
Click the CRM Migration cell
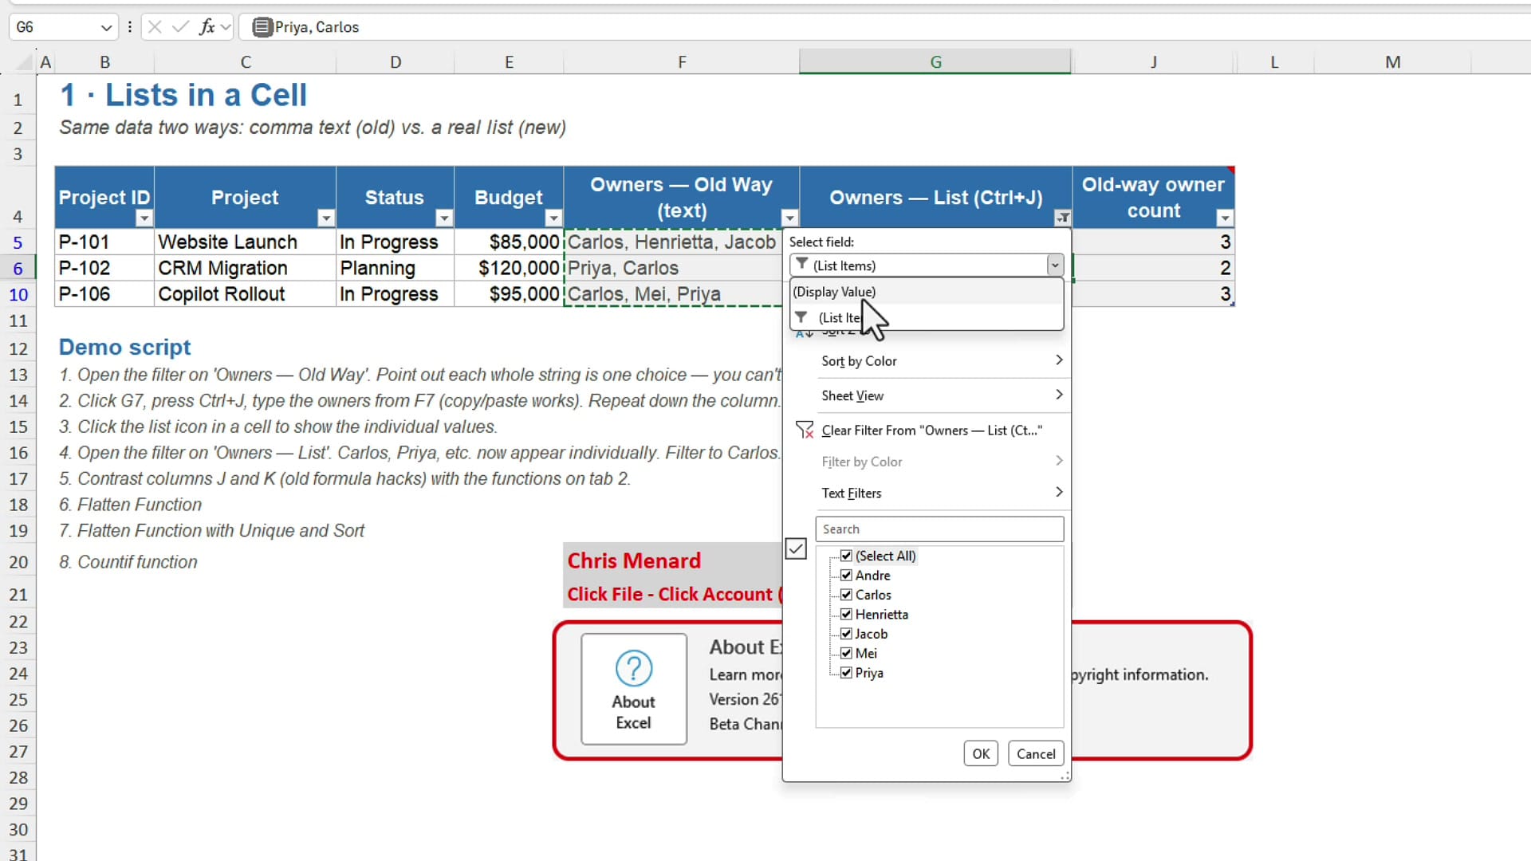[x=245, y=269]
